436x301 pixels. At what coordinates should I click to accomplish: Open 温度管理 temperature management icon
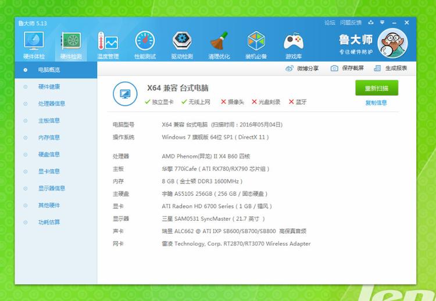[x=108, y=41]
